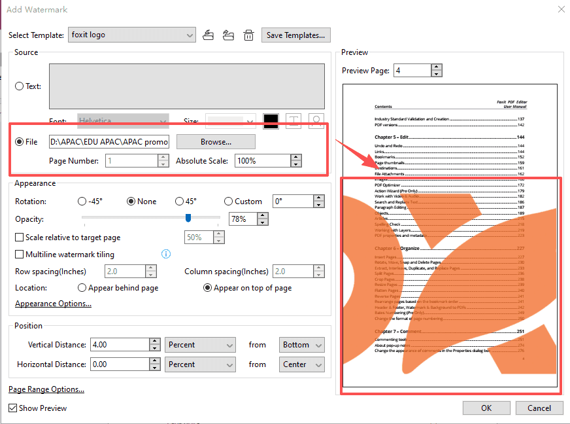This screenshot has height=424, width=570.
Task: Close the Add Watermark dialog
Action: click(562, 9)
